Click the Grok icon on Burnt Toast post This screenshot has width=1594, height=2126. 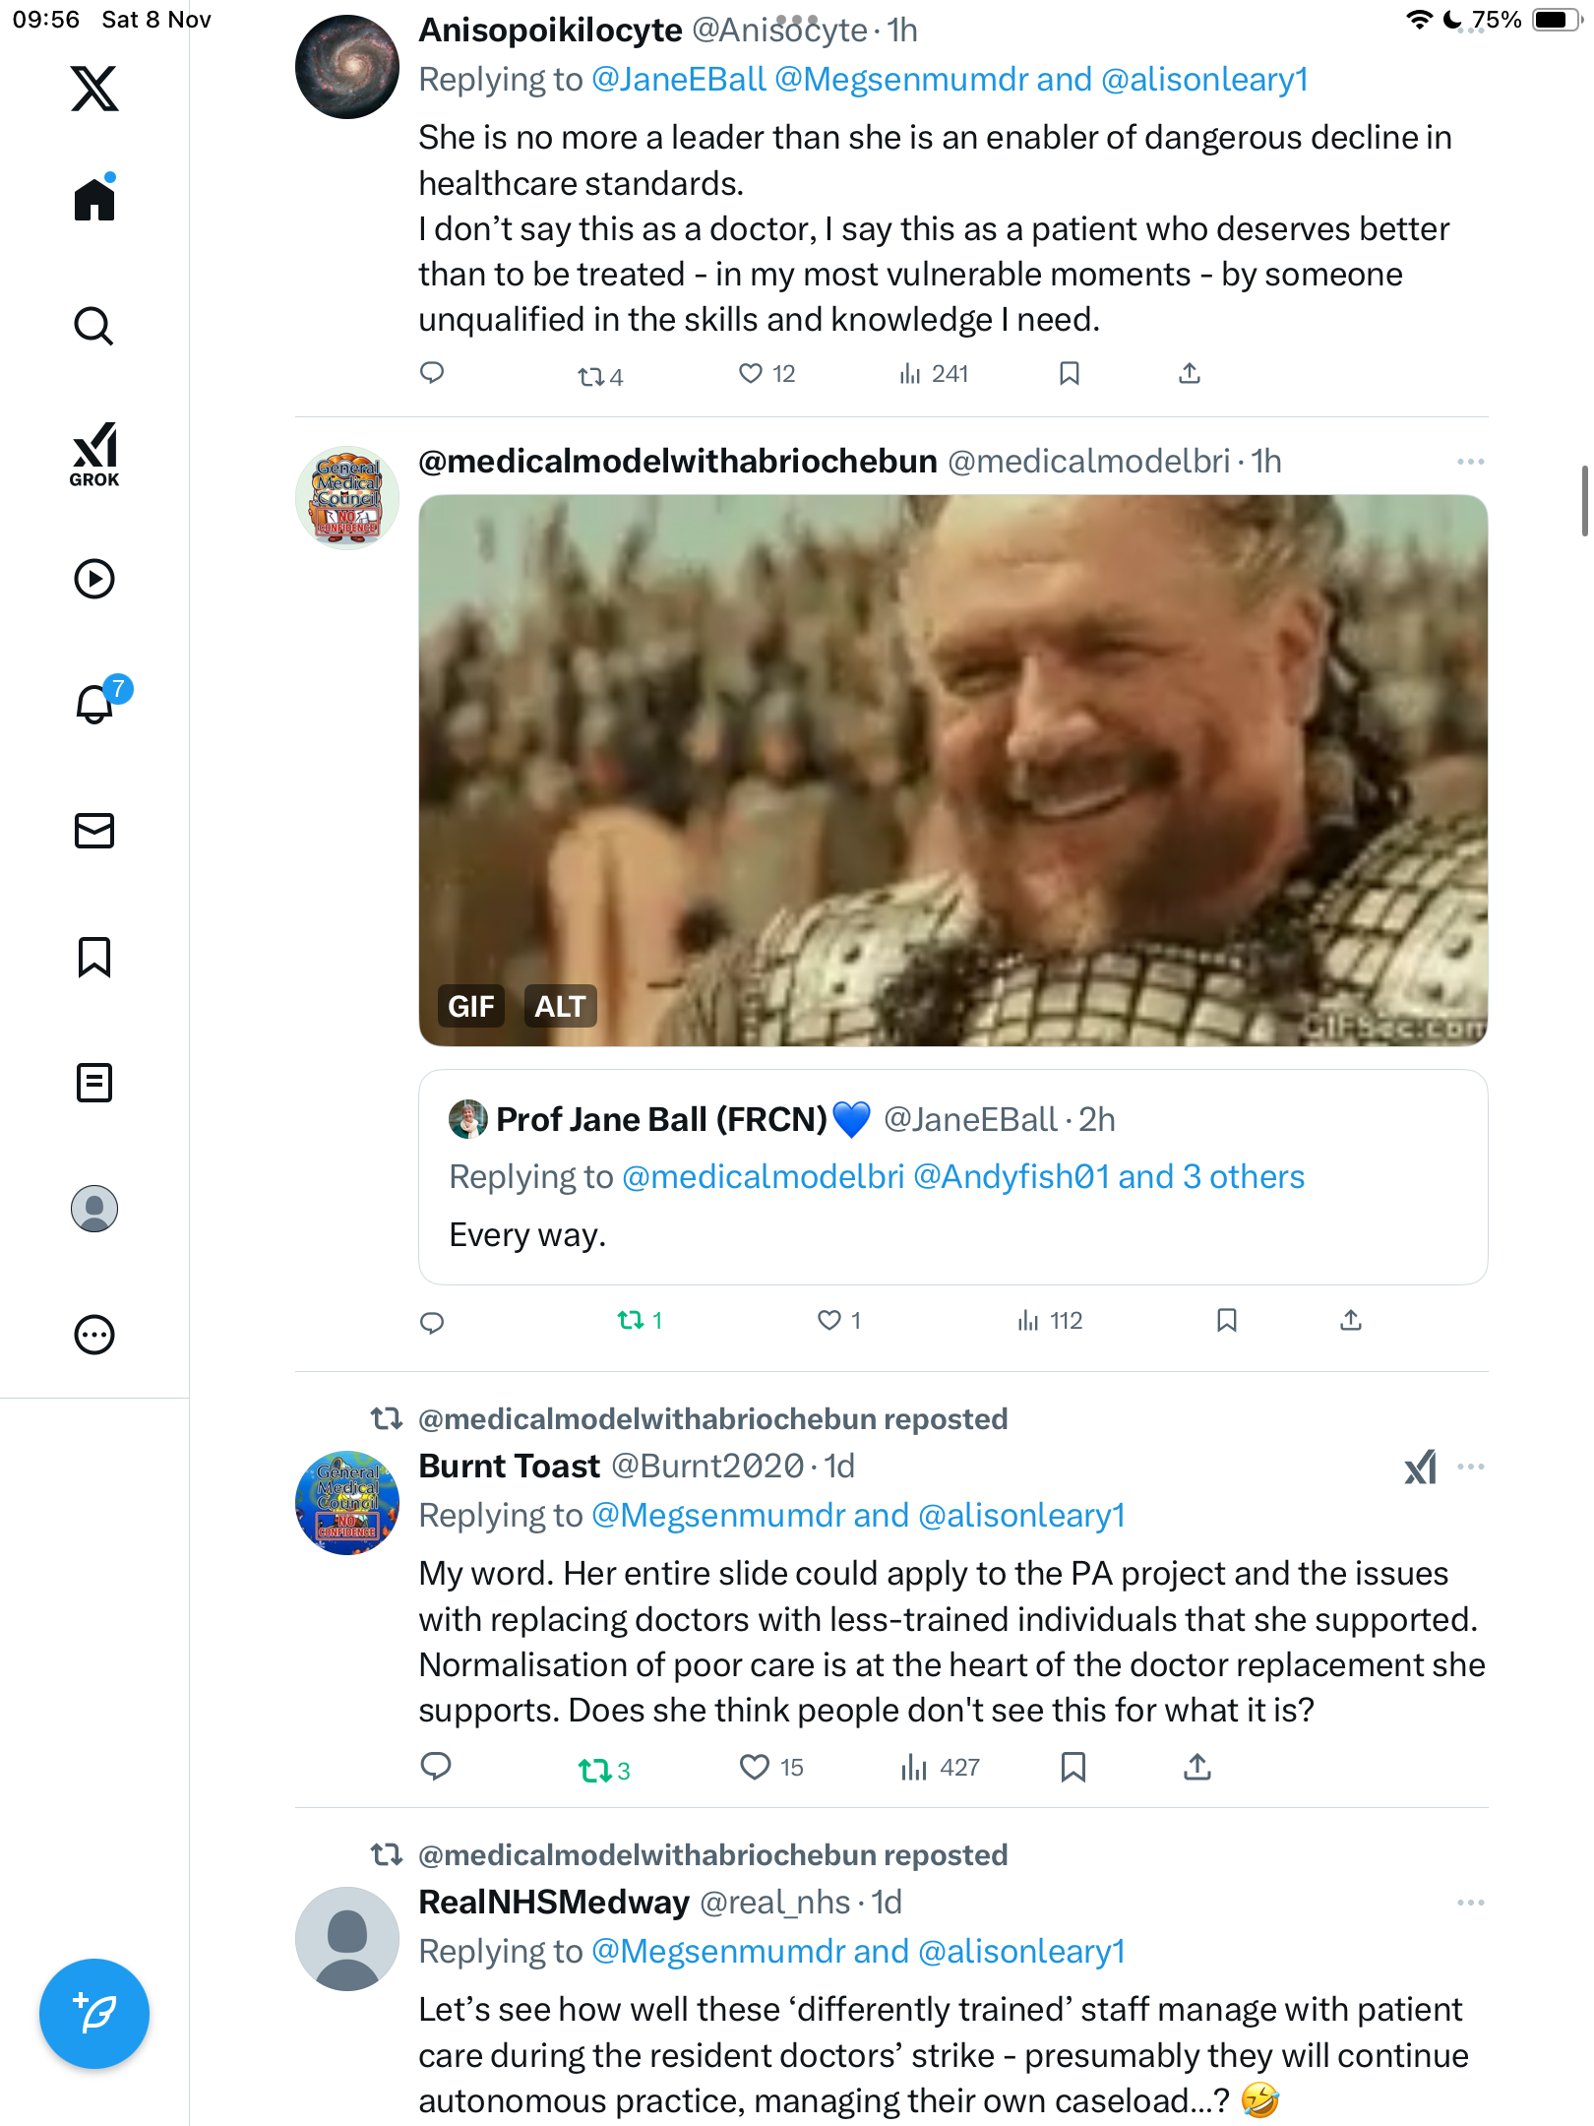point(1420,1468)
